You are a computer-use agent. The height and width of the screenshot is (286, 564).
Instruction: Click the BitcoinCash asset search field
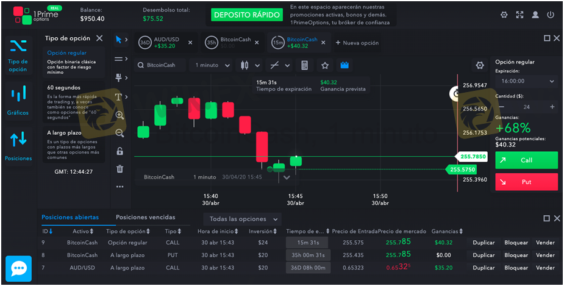(160, 65)
